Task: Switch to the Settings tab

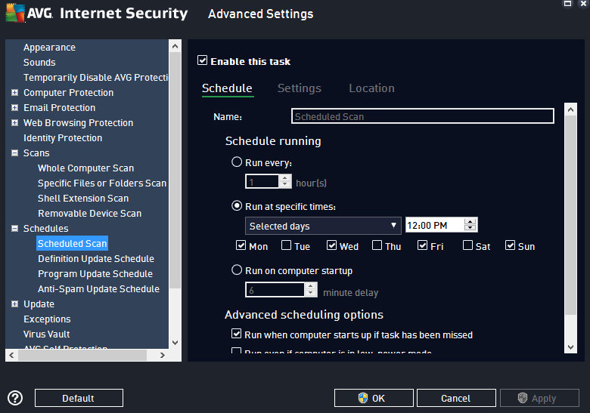Action: tap(300, 88)
